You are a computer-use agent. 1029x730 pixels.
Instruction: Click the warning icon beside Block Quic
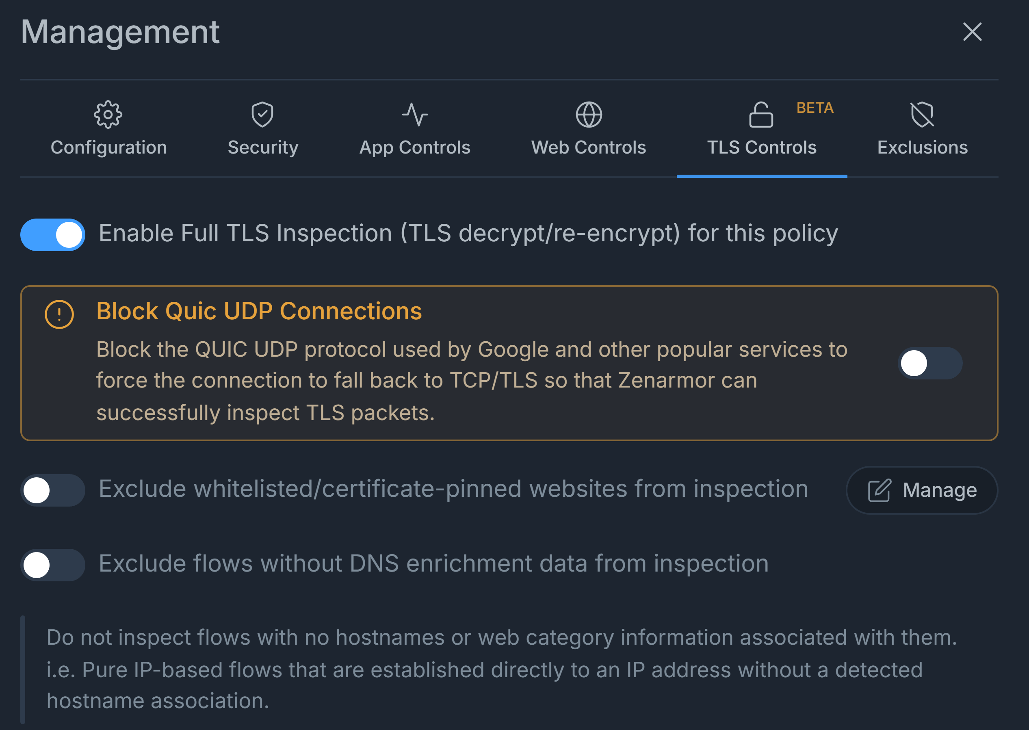pos(59,314)
